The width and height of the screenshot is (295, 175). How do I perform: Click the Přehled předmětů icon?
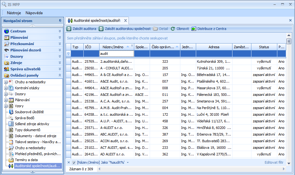tap(11, 154)
